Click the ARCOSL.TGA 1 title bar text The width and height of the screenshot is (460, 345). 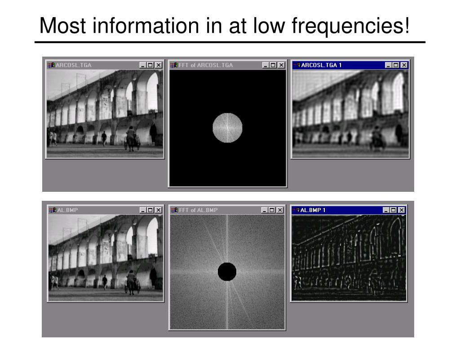click(321, 65)
